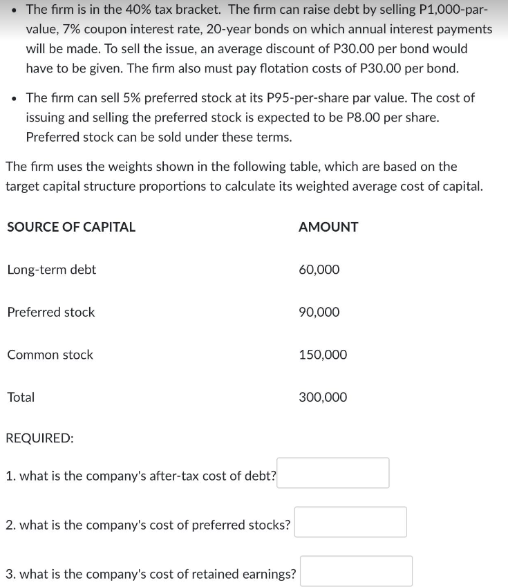The image size is (508, 587).
Task: Select the Preferred stock table row
Action: point(50,312)
